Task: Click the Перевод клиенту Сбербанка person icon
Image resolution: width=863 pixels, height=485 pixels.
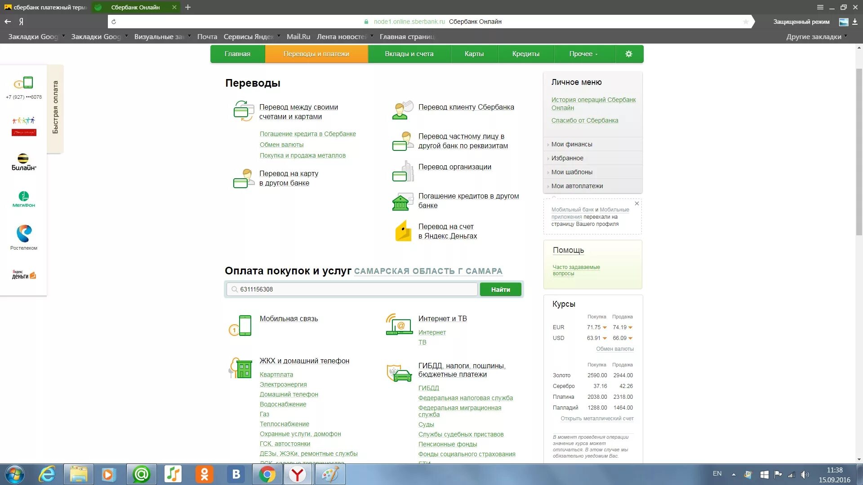Action: [x=403, y=108]
